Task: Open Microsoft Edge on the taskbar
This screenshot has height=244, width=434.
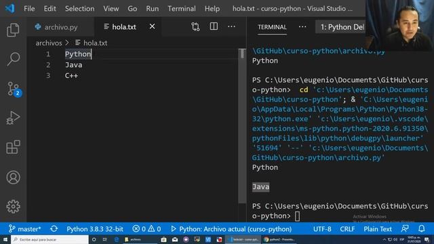Action: (x=117, y=239)
